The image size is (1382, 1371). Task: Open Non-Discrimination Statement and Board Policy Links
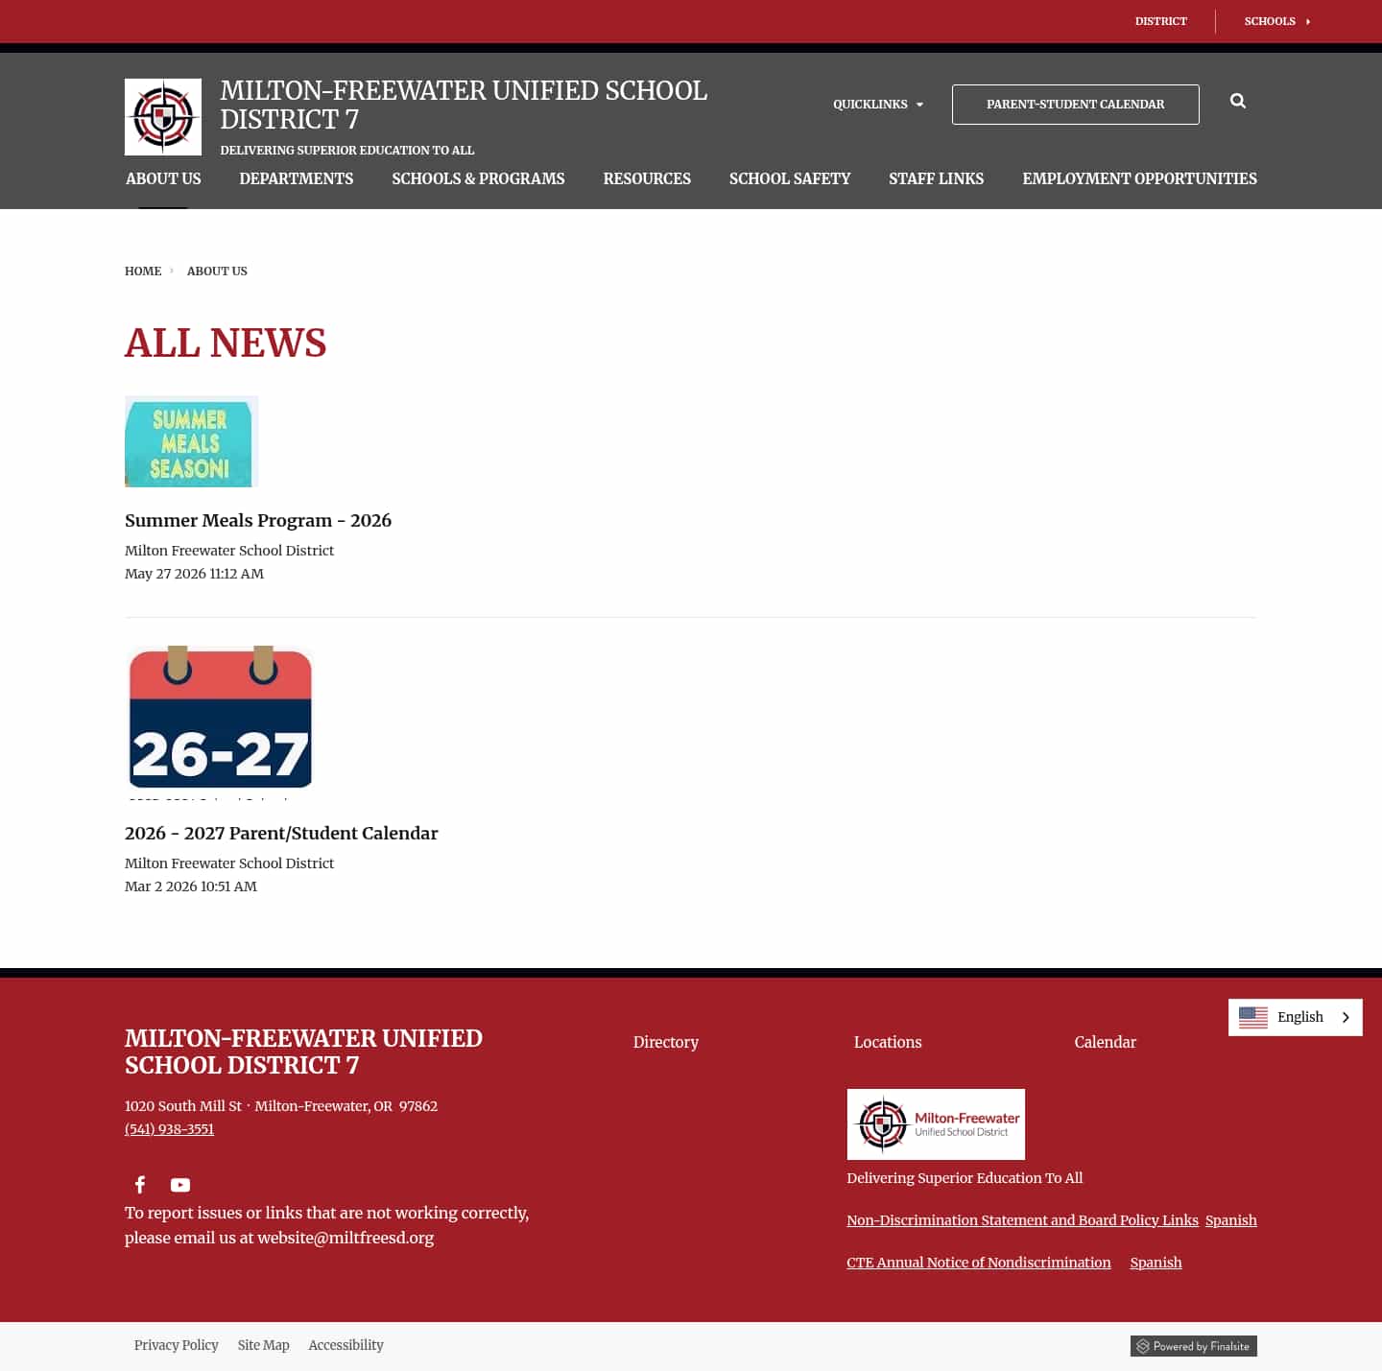(x=1022, y=1220)
